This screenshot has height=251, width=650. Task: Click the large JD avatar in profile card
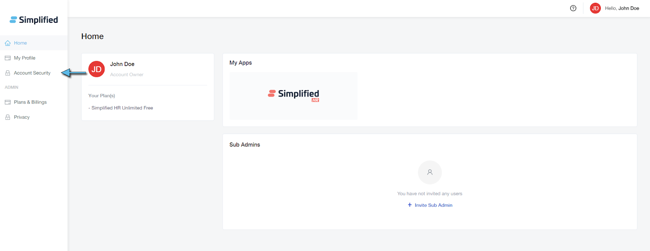97,69
